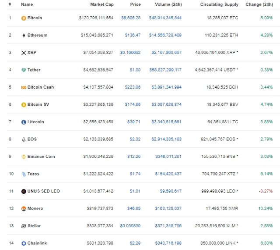
Task: Sort by the Market Cap column header
Action: tap(102, 4)
